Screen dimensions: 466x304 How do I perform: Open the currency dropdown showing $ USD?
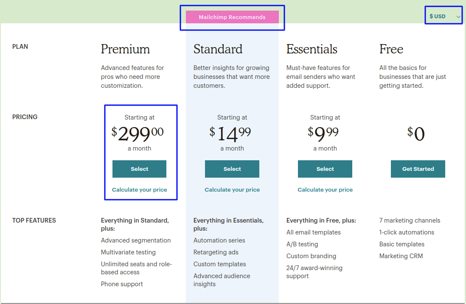[x=438, y=16]
